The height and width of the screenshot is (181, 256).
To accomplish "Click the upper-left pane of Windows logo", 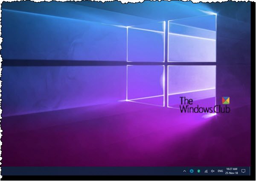I will [145, 44].
